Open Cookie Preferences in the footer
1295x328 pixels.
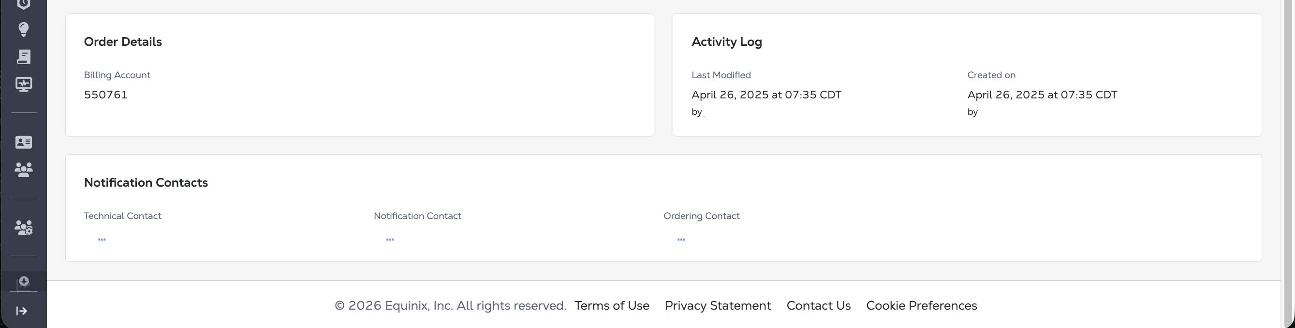(x=922, y=305)
